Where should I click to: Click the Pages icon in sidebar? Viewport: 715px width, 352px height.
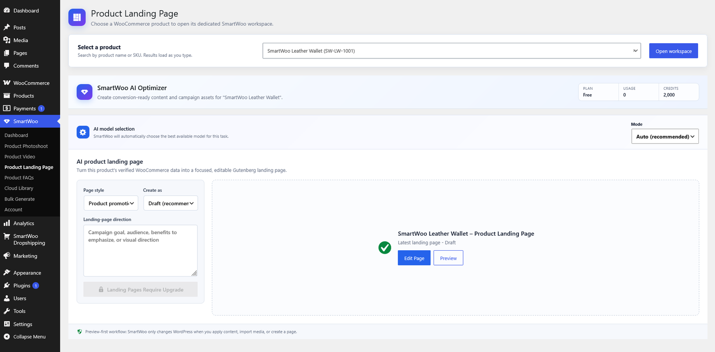tap(7, 53)
